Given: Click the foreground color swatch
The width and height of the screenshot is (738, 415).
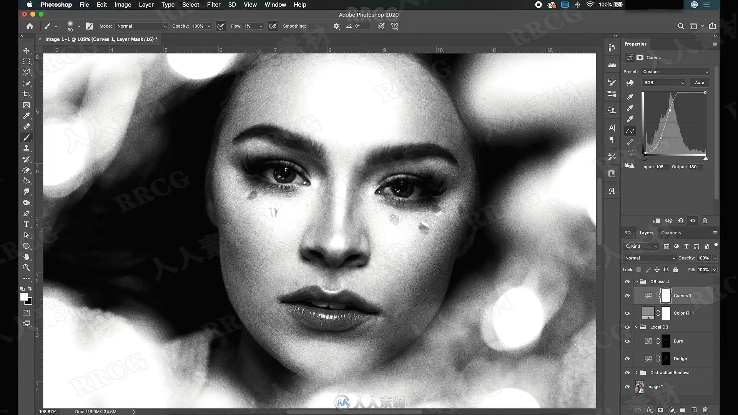Looking at the screenshot, I should (x=24, y=297).
